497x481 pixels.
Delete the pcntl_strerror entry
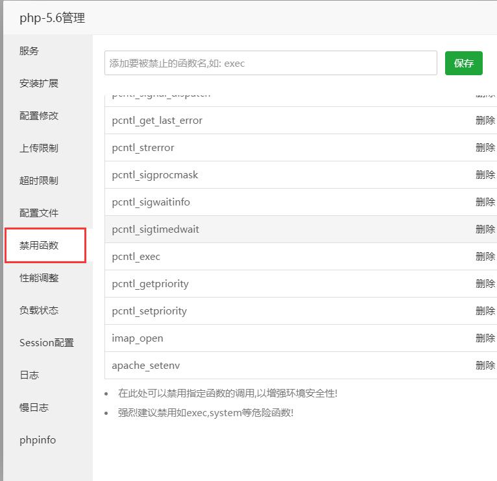click(x=485, y=148)
